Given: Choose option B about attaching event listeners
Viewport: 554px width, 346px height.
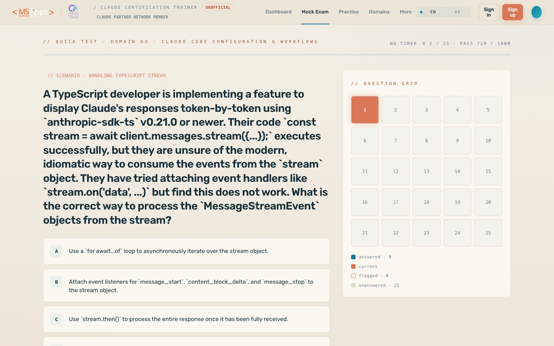Looking at the screenshot, I should pyautogui.click(x=186, y=285).
